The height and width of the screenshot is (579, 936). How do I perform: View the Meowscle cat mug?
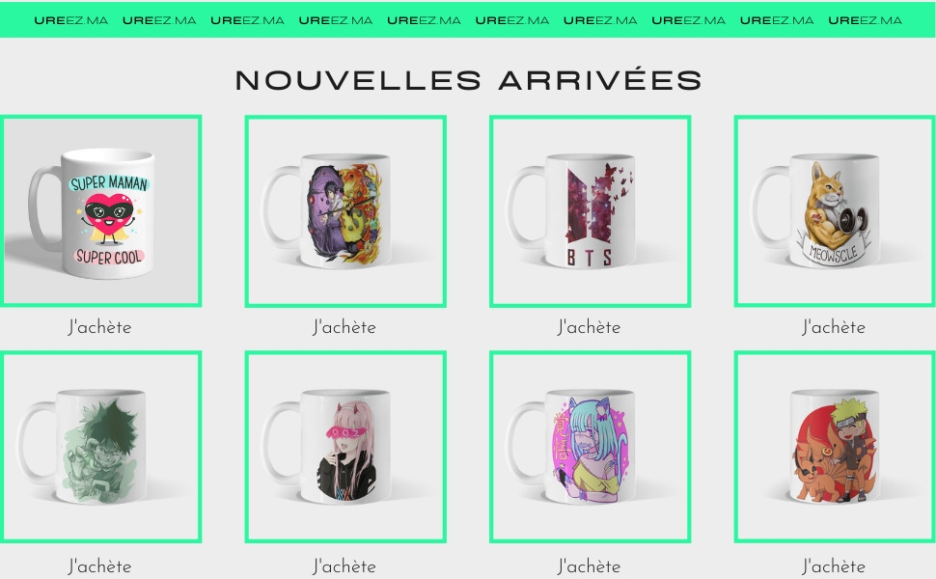(x=835, y=211)
